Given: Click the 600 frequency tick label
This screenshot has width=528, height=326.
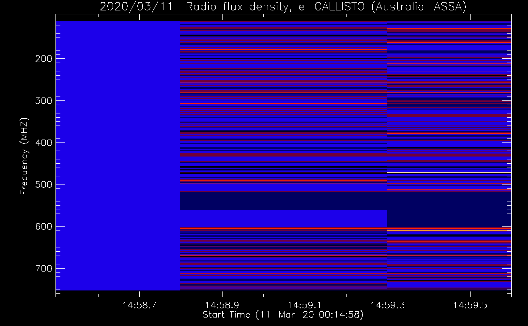Looking at the screenshot, I should [43, 227].
